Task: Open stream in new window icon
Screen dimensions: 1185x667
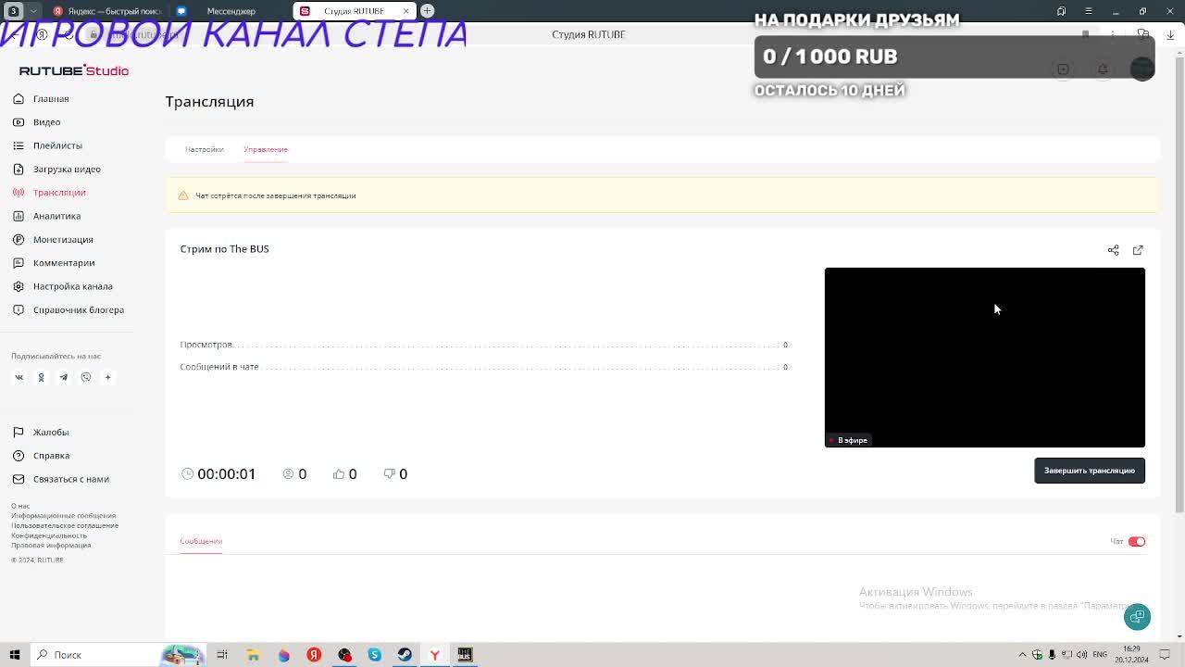Action: point(1138,250)
